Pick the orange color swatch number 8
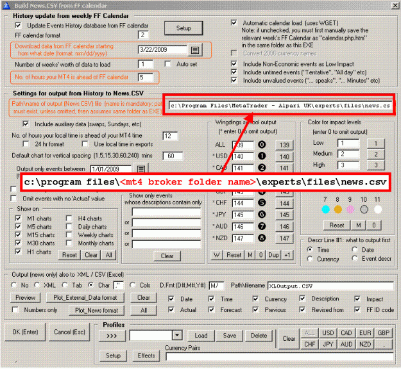This screenshot has width=401, height=369. click(338, 209)
